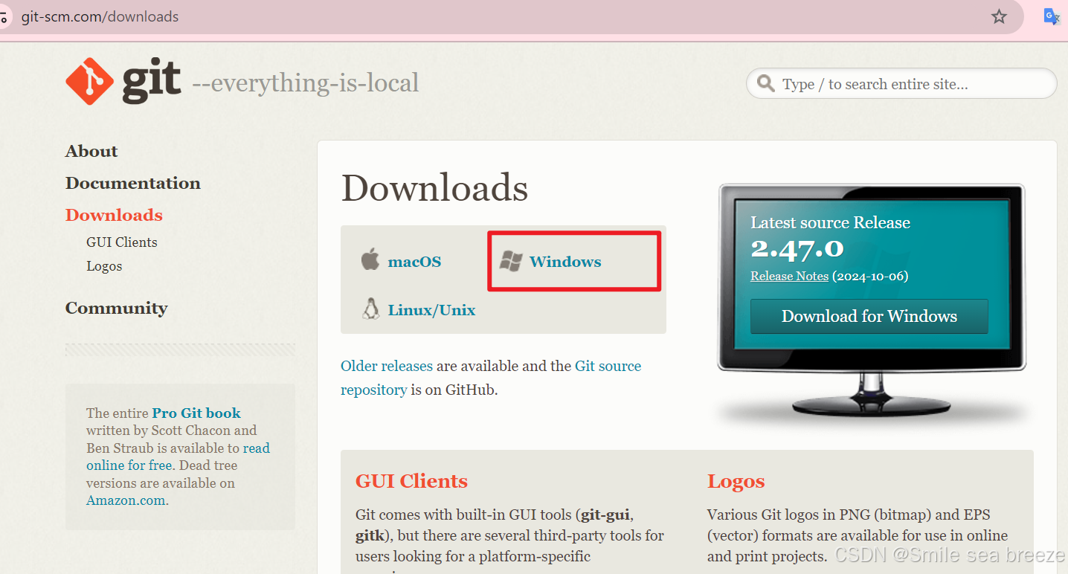Screen dimensions: 1068x574
Task: Click the Apple logo icon beside macOS
Action: 370,260
